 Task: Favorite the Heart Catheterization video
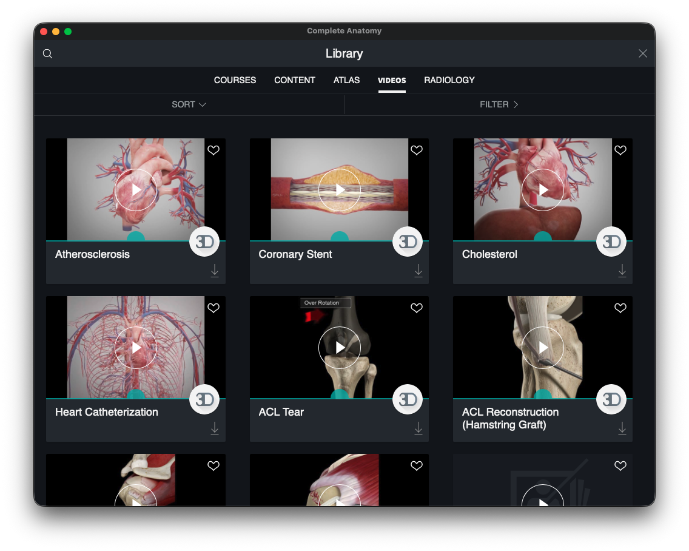pyautogui.click(x=213, y=308)
